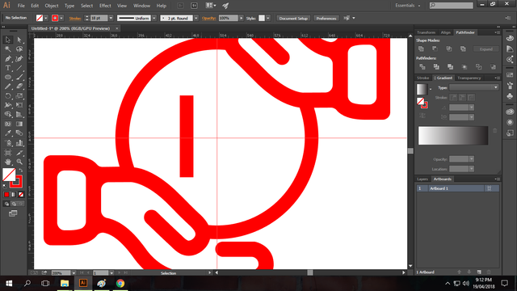Swap fill and stroke arrows
The width and height of the screenshot is (517, 291).
tap(21, 170)
